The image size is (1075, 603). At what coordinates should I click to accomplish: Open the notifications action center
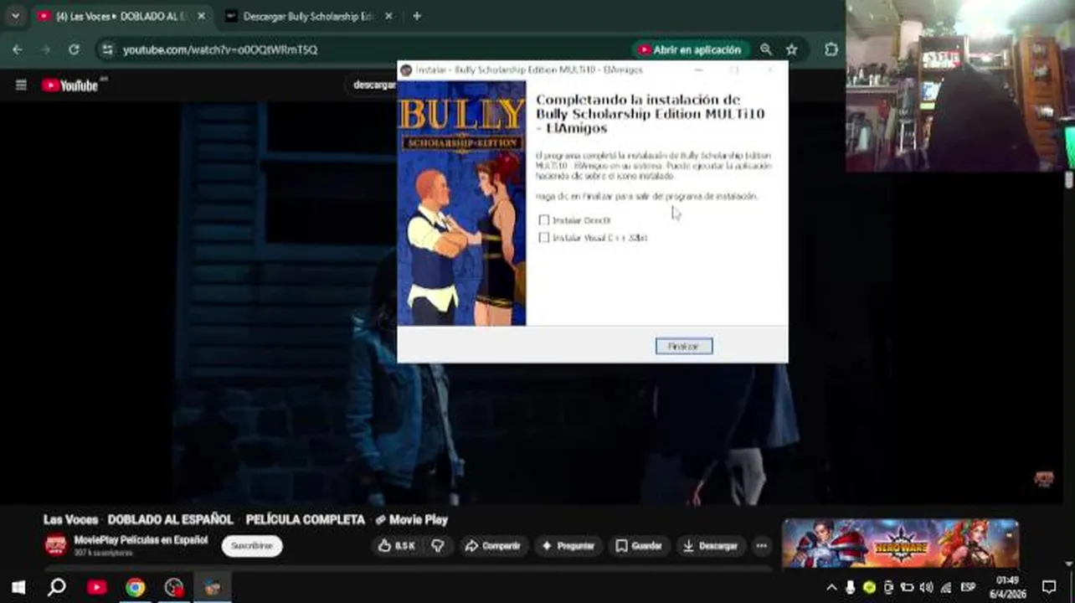point(1049,587)
